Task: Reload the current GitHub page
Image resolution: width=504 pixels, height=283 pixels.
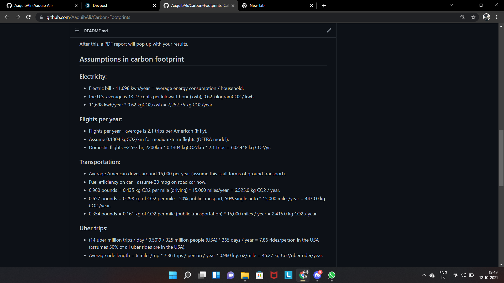Action: pos(28,17)
